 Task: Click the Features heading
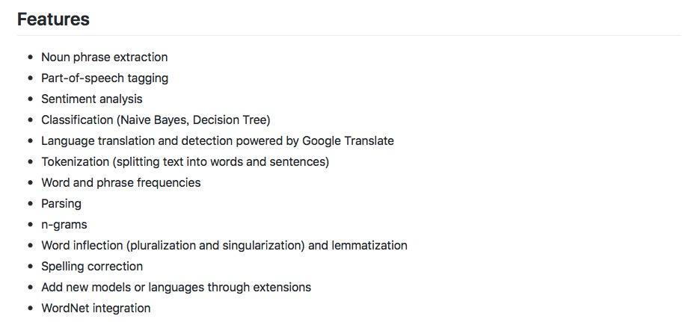coord(53,19)
